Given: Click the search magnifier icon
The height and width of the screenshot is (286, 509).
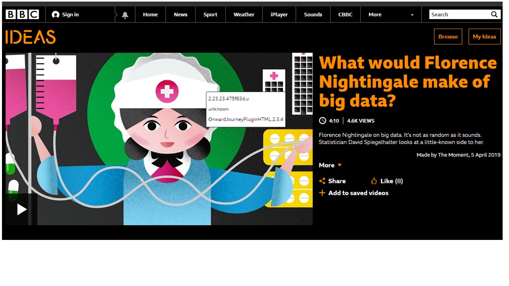Looking at the screenshot, I should pyautogui.click(x=494, y=14).
